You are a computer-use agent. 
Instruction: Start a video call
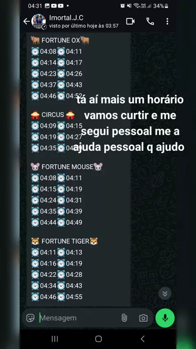tap(130, 21)
